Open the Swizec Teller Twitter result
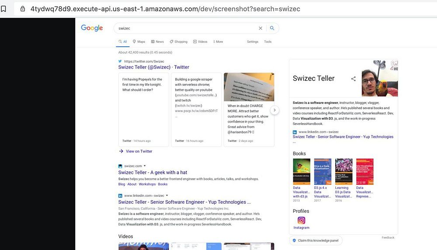 pyautogui.click(x=153, y=67)
